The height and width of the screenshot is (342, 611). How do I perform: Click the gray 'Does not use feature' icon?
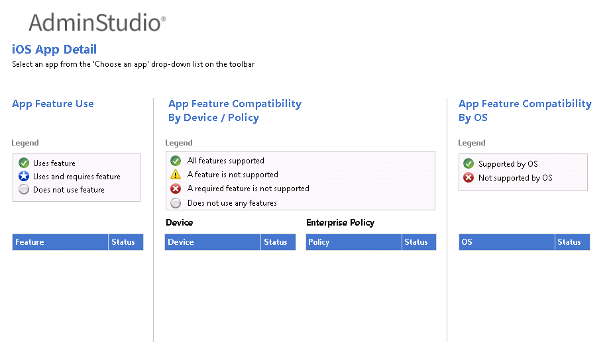pyautogui.click(x=24, y=189)
